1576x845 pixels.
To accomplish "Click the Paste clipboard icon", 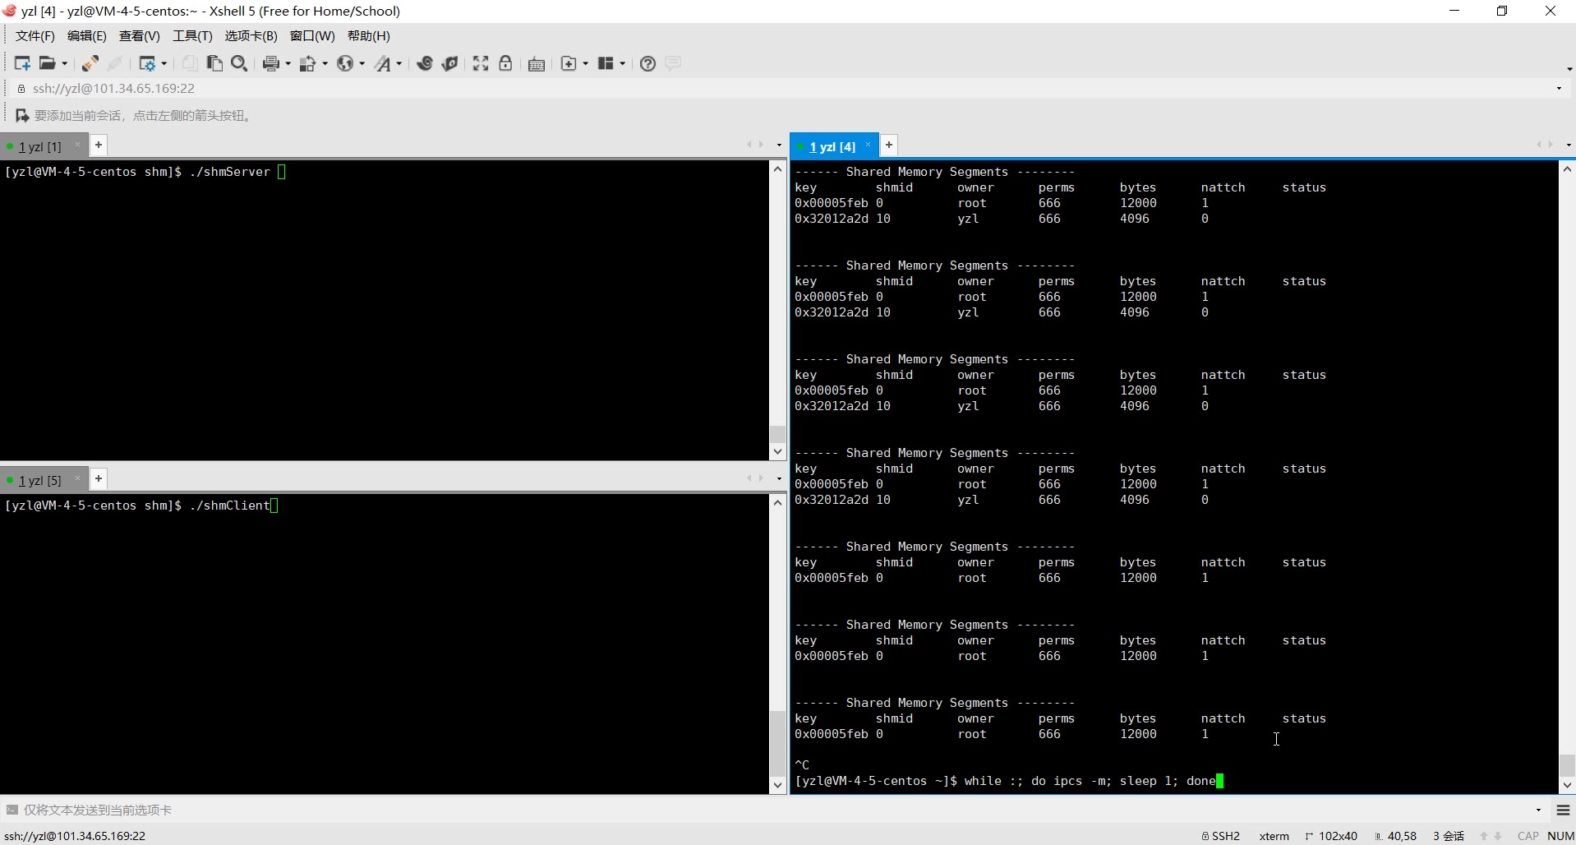I will 214,63.
